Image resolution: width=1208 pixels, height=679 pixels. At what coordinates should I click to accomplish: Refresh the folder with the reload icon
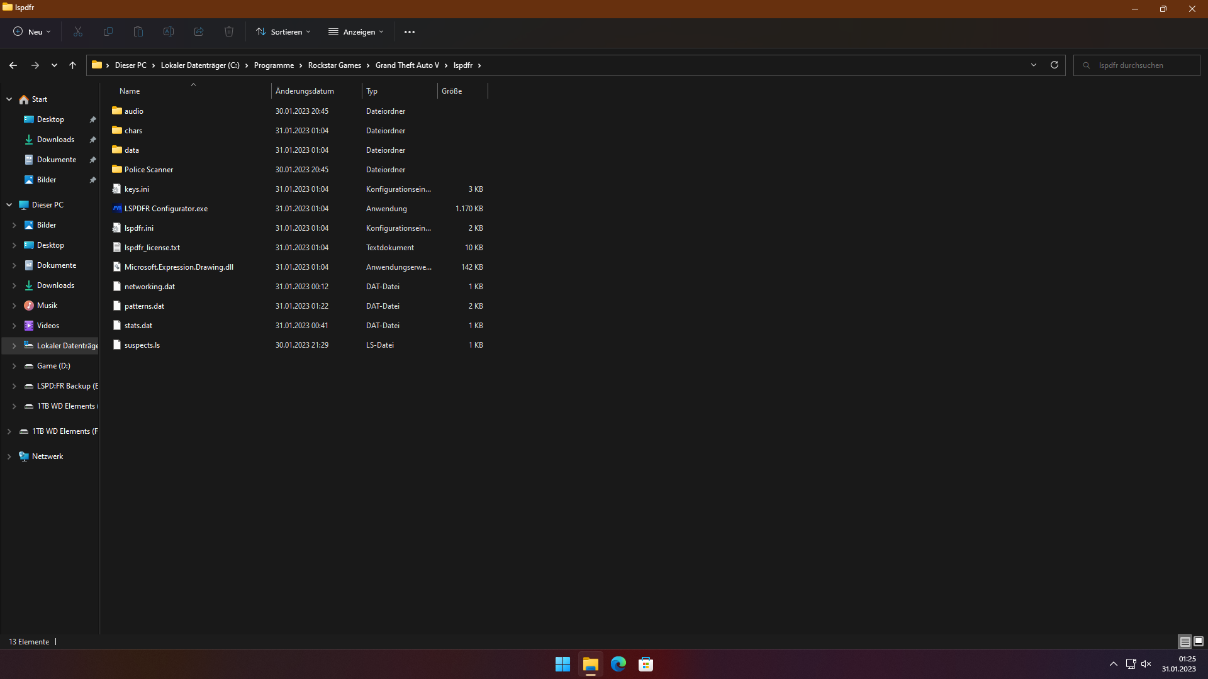[x=1054, y=65]
